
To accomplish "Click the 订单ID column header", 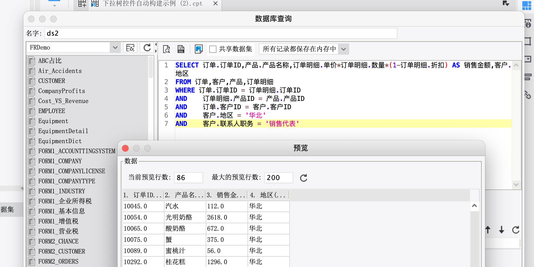I will coord(143,195).
